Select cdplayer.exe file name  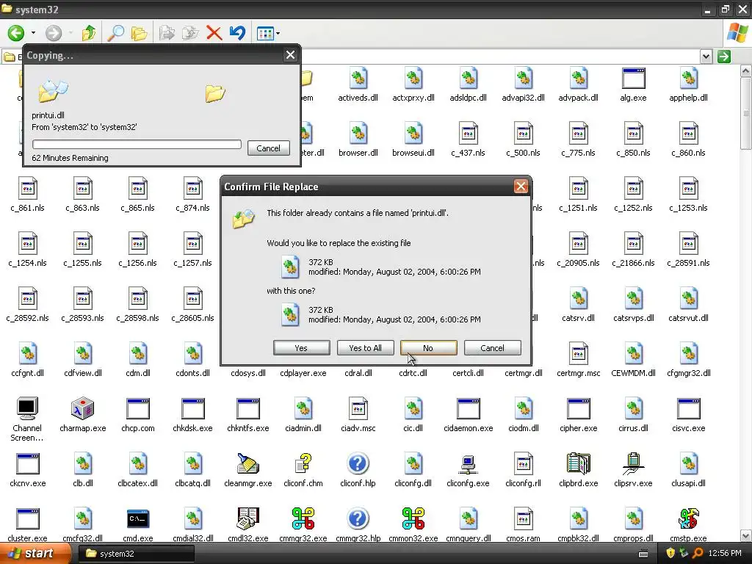tap(303, 373)
